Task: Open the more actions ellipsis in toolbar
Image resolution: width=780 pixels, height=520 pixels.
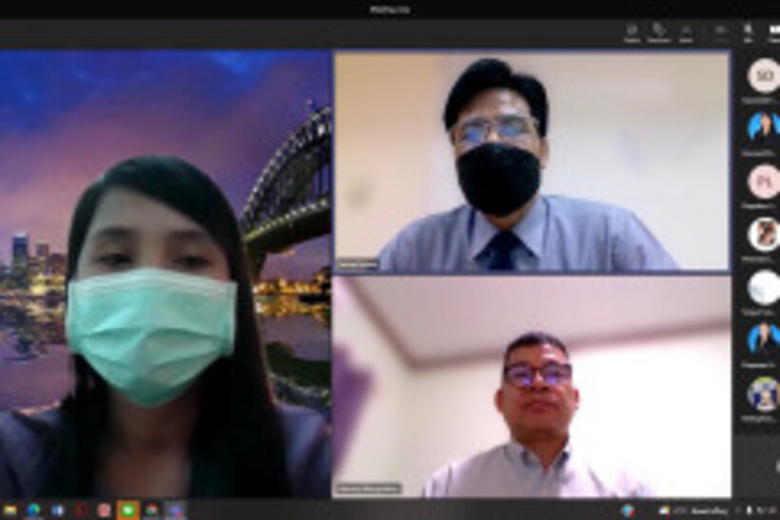Action: 720,30
